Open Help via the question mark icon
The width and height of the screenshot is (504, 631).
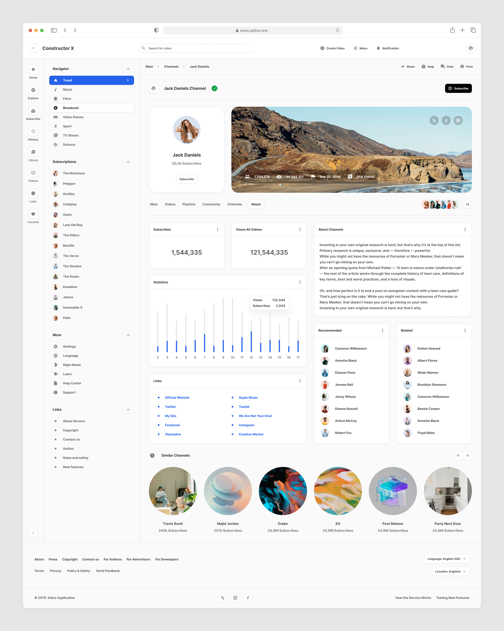click(x=423, y=67)
